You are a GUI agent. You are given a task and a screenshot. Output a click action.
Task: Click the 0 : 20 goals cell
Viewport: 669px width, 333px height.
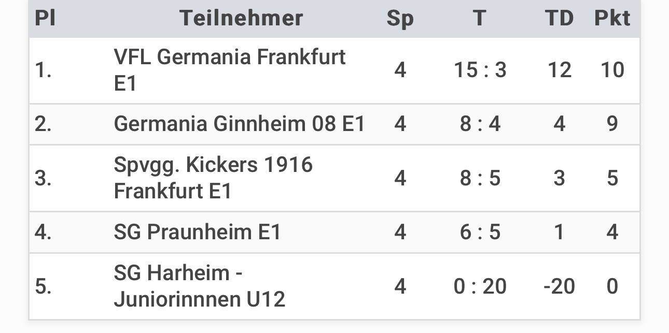(x=480, y=286)
